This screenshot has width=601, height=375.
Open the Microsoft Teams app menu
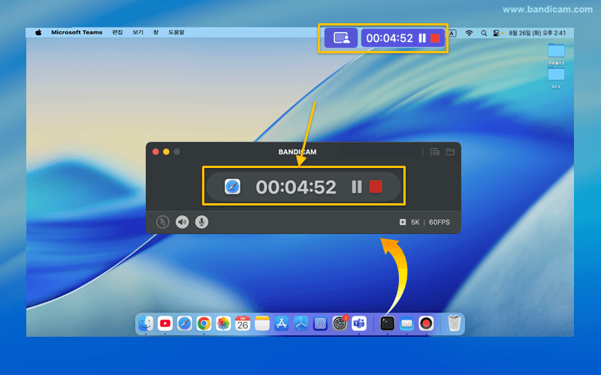pyautogui.click(x=75, y=33)
